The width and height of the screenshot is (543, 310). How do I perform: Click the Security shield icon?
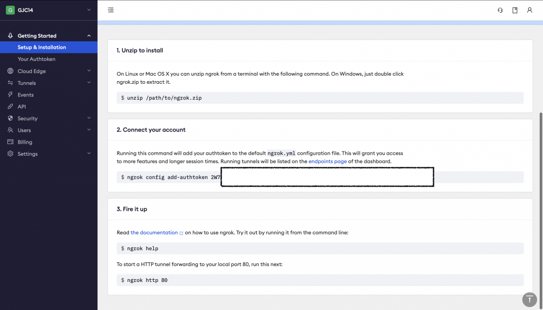(x=11, y=118)
